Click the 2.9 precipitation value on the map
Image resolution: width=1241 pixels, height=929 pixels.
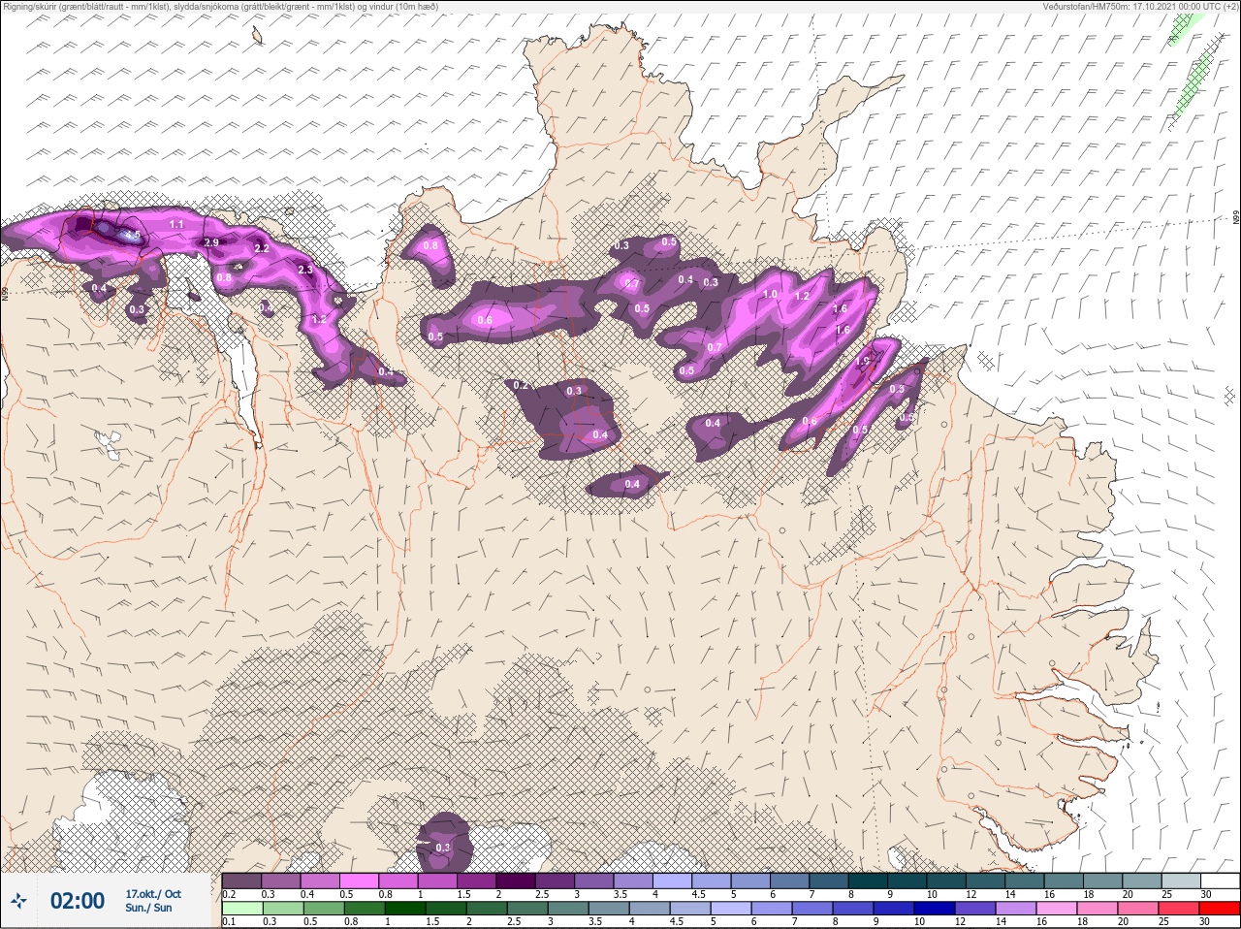tap(212, 242)
